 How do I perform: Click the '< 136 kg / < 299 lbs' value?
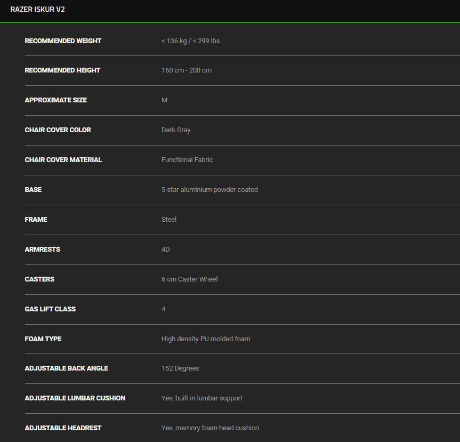pos(190,41)
